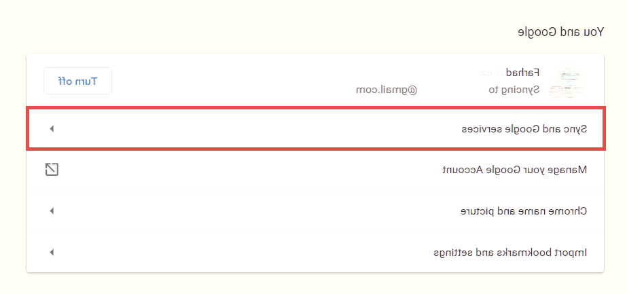Click external link icon for Google Account
This screenshot has width=627, height=294.
point(52,170)
